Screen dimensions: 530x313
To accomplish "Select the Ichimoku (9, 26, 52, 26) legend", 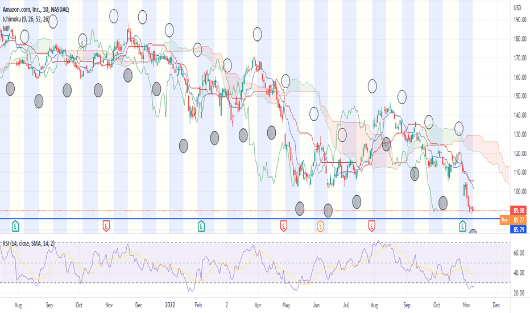I will point(26,19).
